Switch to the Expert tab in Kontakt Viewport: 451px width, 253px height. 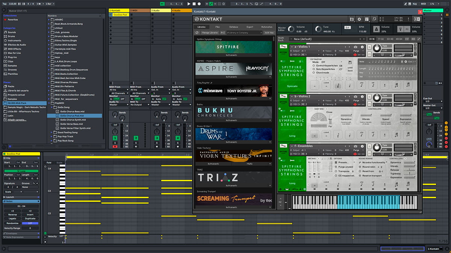pyautogui.click(x=250, y=27)
